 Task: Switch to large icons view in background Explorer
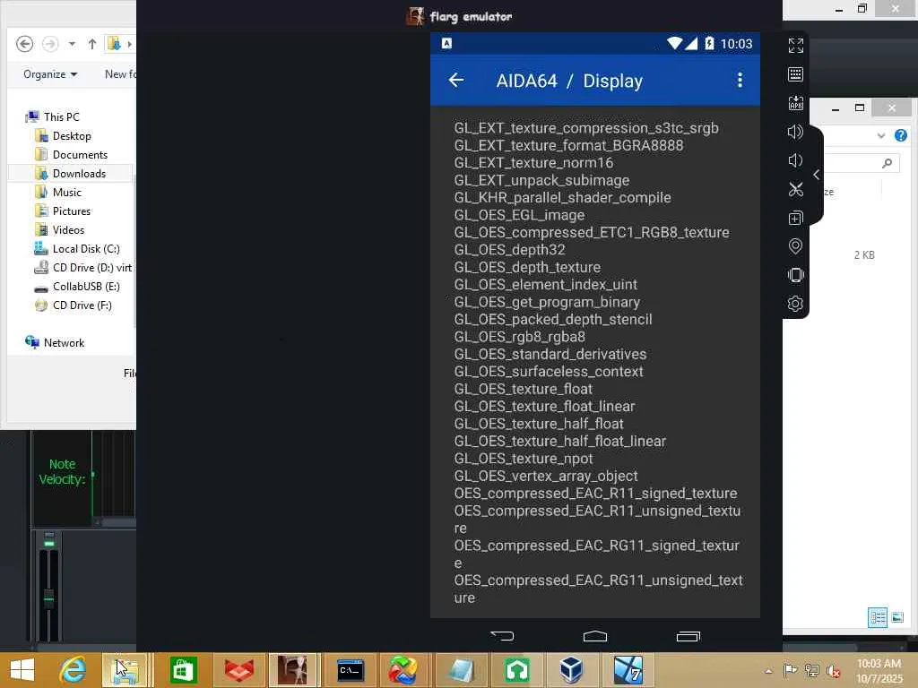(x=896, y=617)
